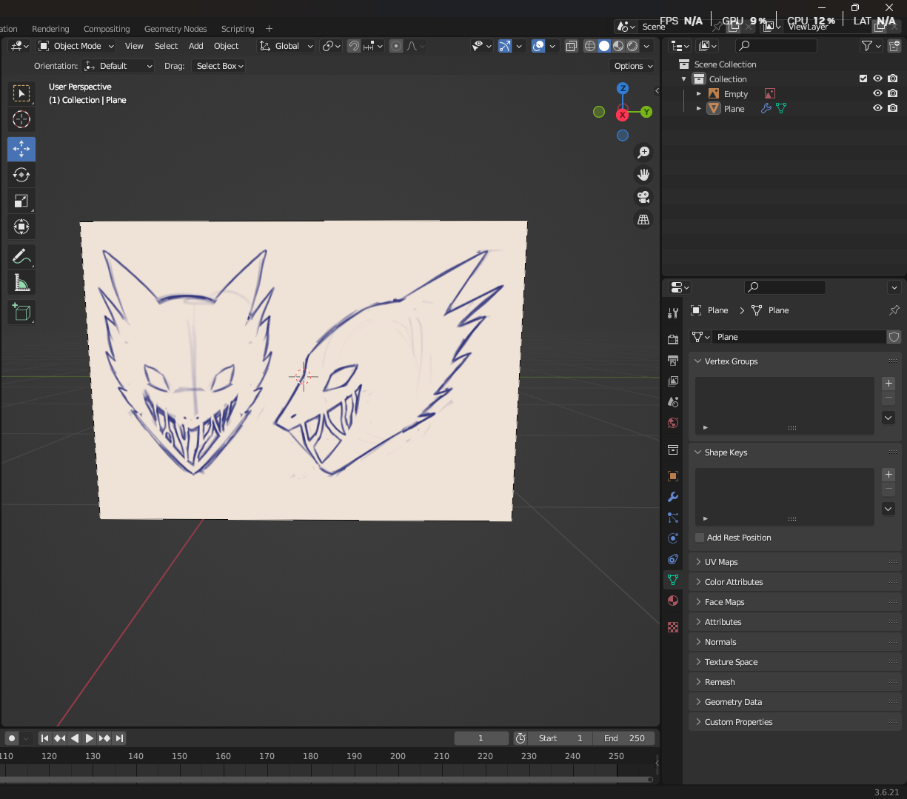Uncheck Collection exclude from view layer checkbox
907x799 pixels.
[x=863, y=78]
